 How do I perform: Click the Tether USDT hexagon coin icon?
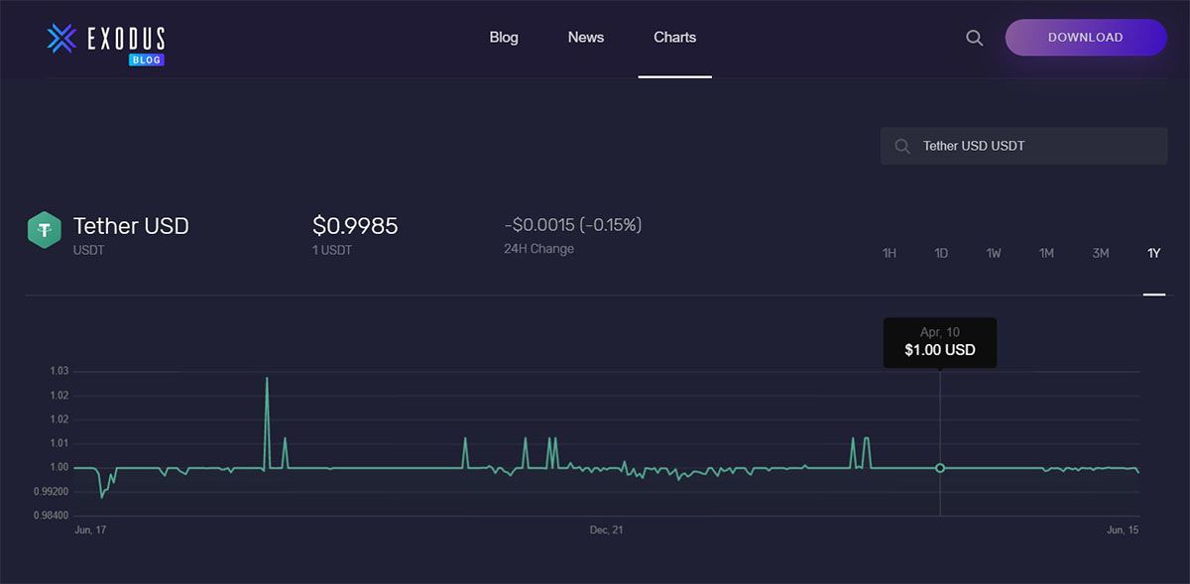pos(45,230)
